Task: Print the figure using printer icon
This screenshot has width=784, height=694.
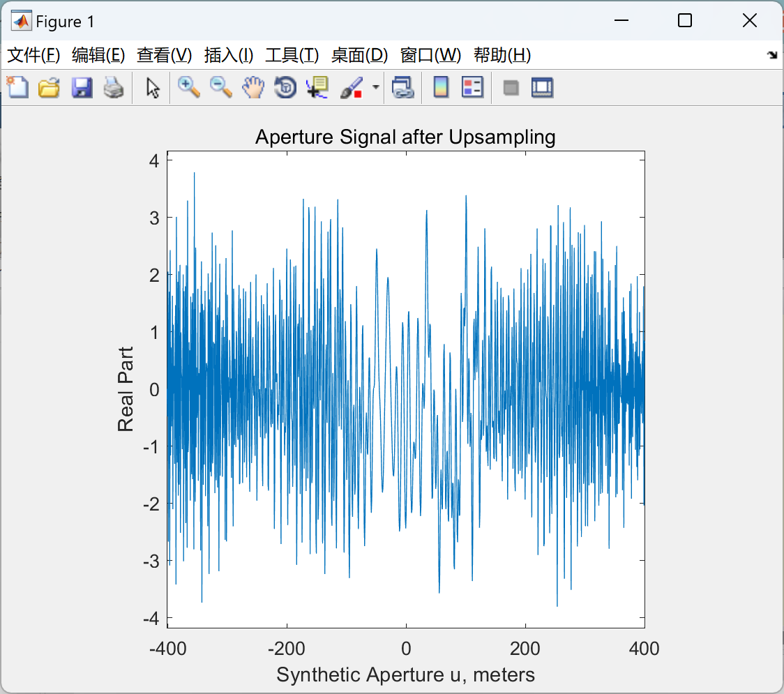Action: click(x=114, y=87)
